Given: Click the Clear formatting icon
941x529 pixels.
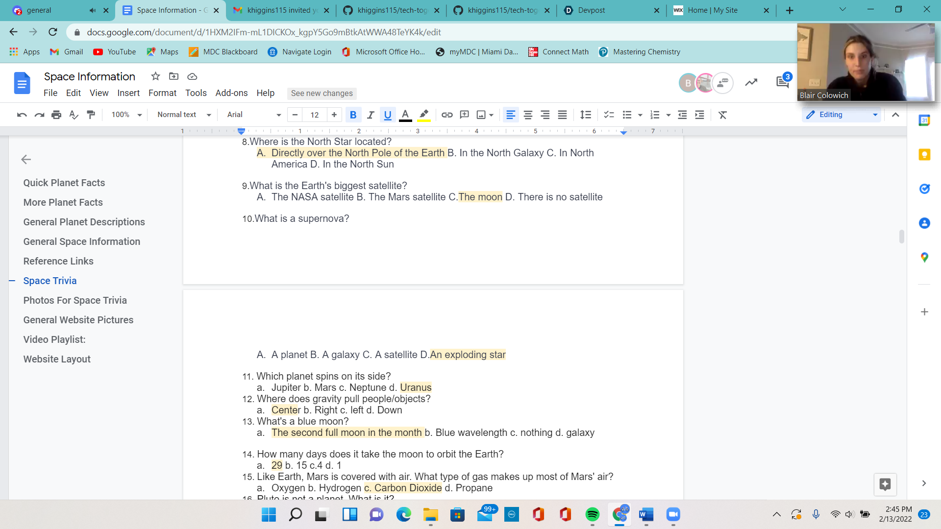Looking at the screenshot, I should point(722,115).
